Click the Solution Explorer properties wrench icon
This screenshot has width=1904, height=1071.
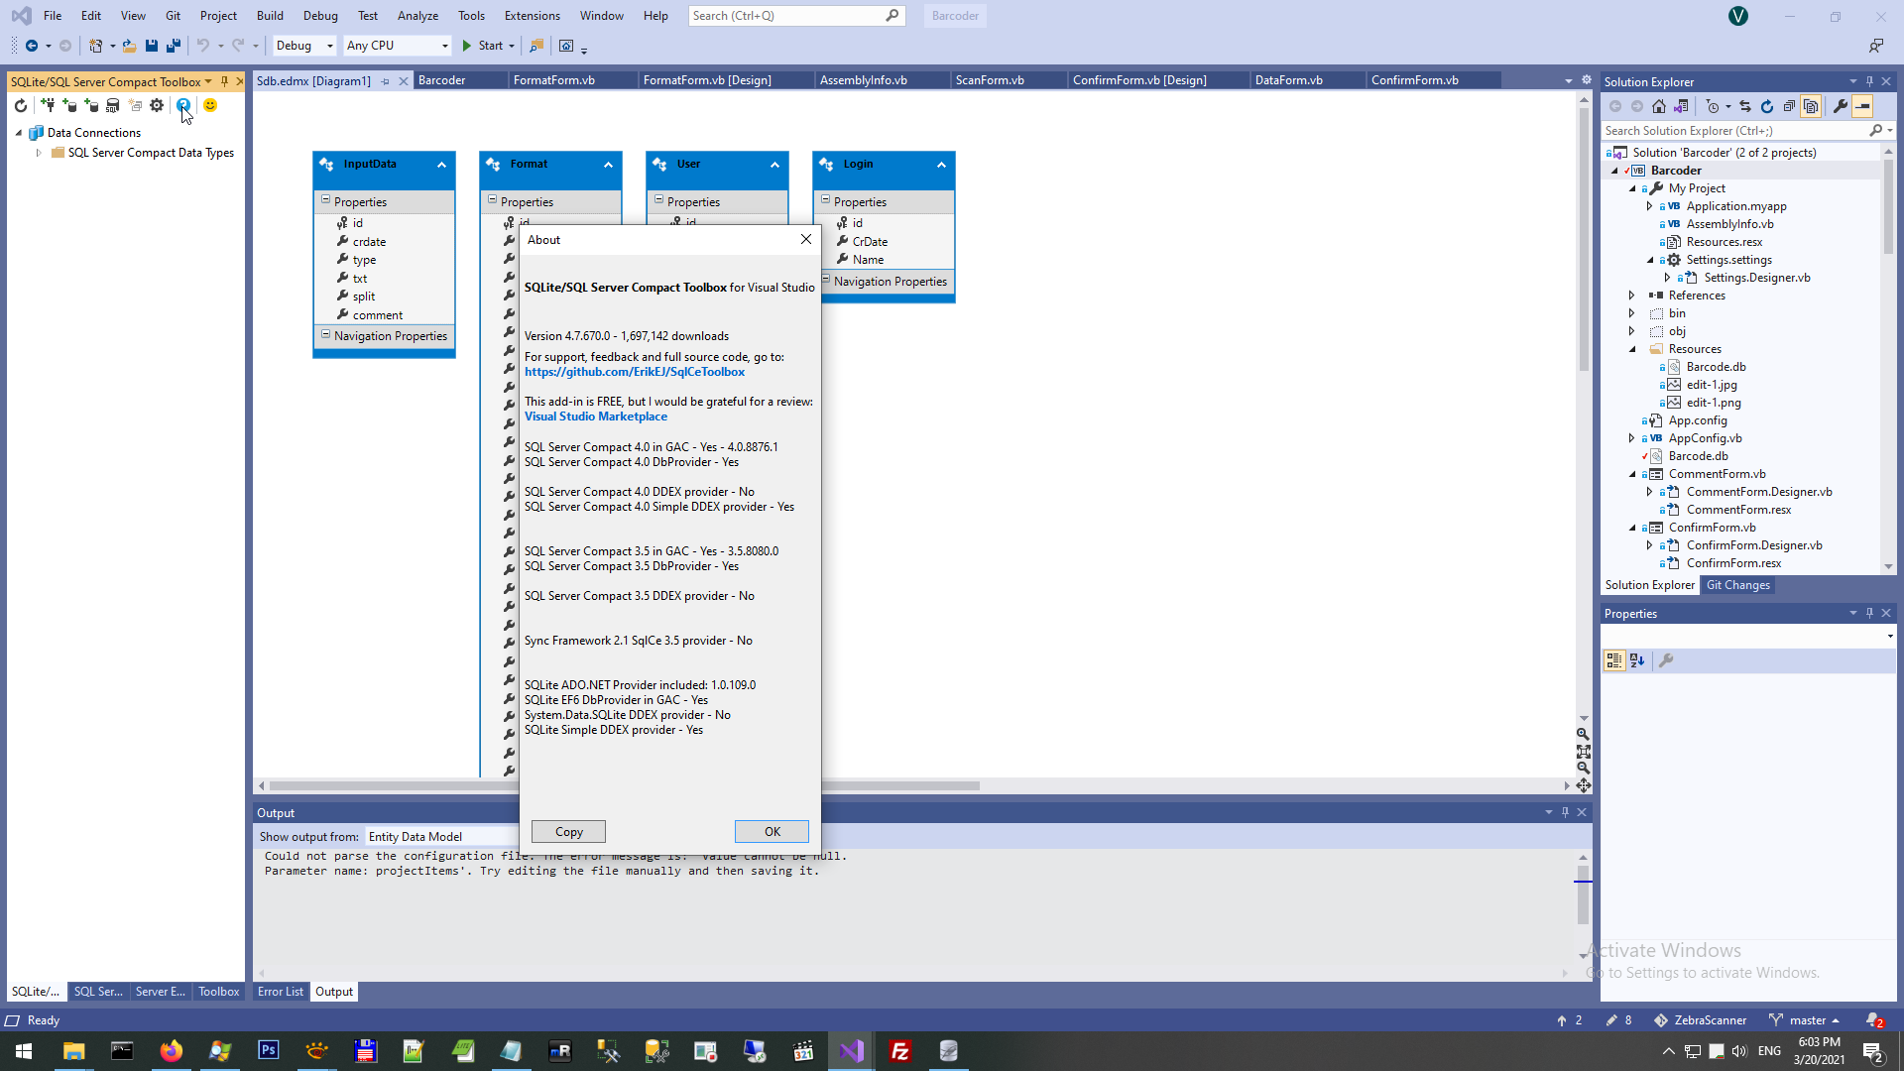(x=1841, y=106)
